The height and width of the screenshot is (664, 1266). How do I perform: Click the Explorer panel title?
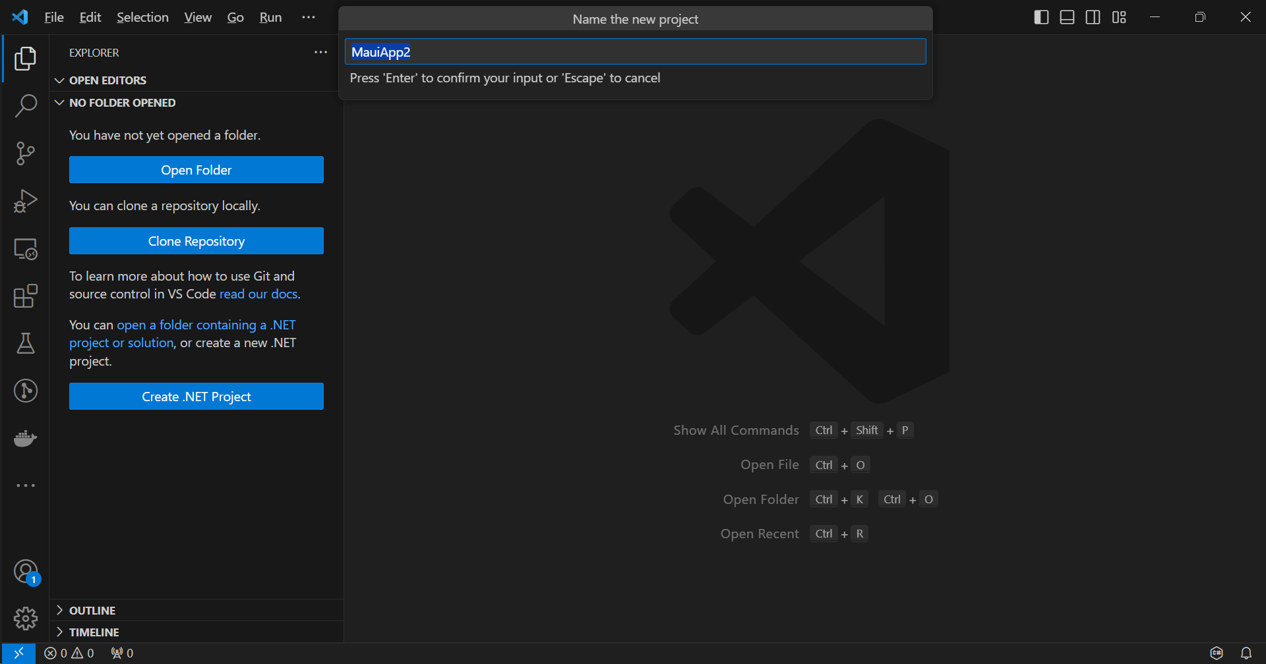94,53
